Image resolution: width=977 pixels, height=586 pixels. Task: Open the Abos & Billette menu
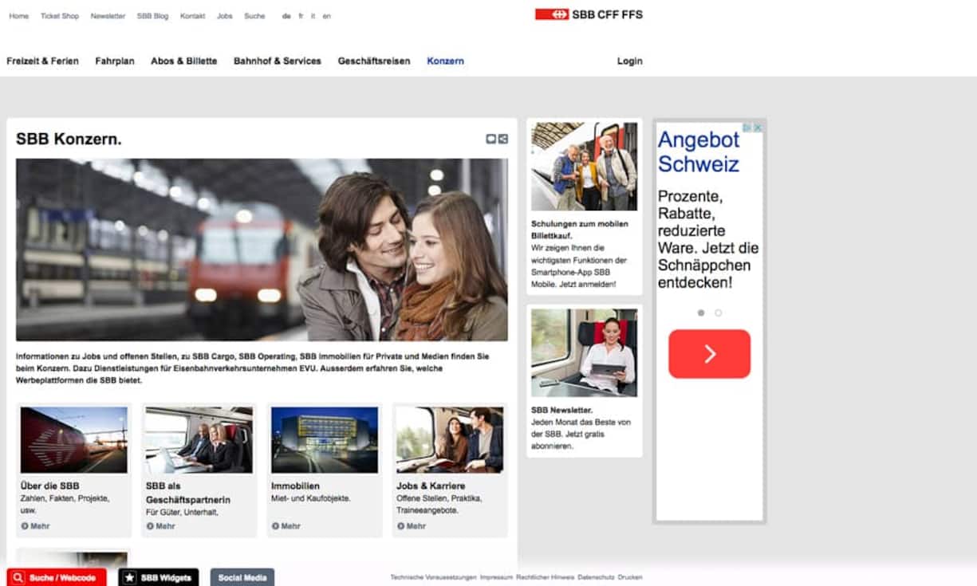tap(183, 61)
